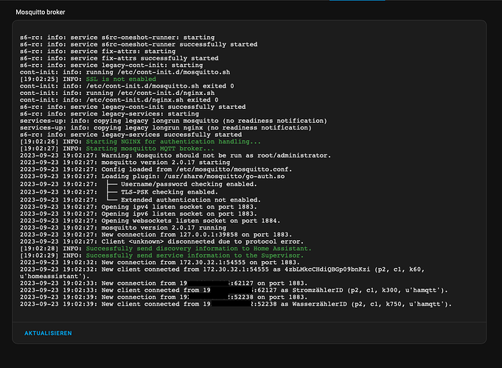The width and height of the screenshot is (502, 368).
Task: Click 'copying legacy longrun mosquitto' line
Action: [x=173, y=121]
